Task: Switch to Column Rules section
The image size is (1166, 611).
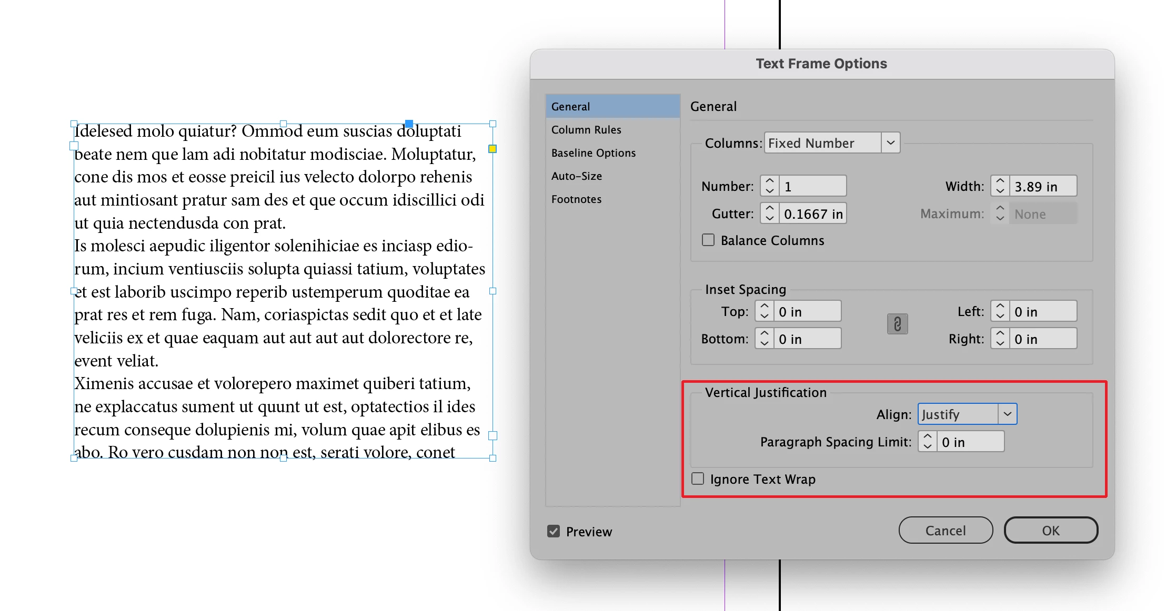Action: point(613,129)
